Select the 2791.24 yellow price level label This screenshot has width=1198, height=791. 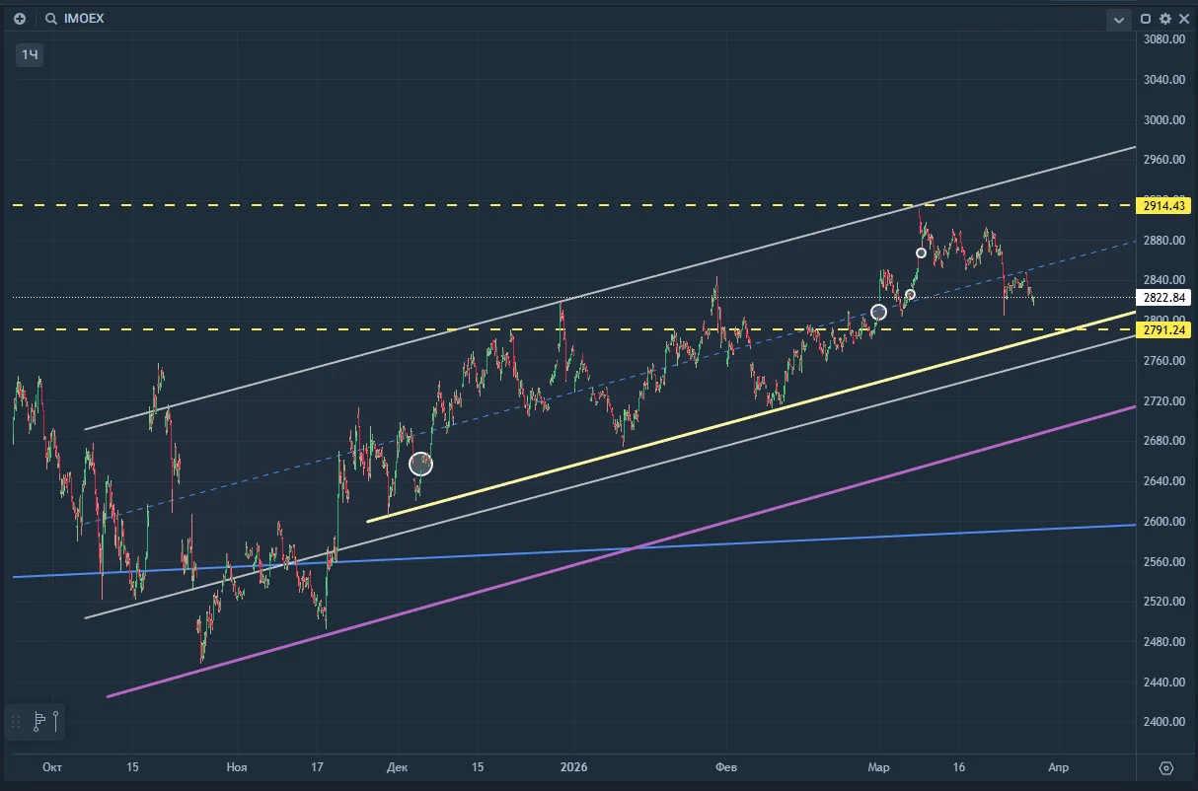point(1163,330)
